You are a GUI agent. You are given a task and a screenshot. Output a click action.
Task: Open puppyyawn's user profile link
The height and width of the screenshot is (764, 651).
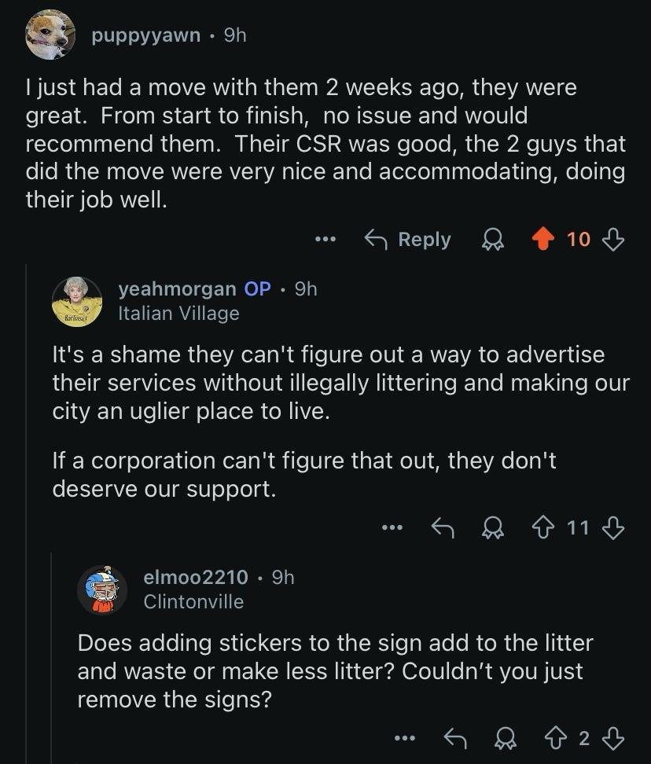pos(146,35)
